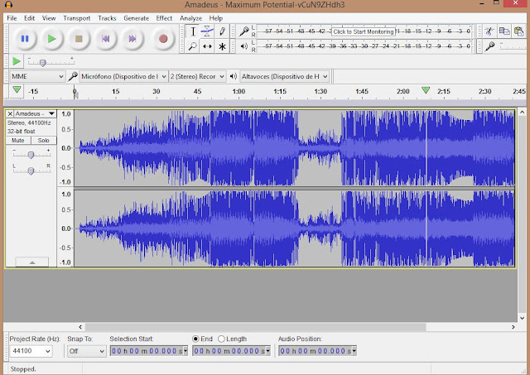
Task: Start playback with the green Play button
Action: [51, 39]
